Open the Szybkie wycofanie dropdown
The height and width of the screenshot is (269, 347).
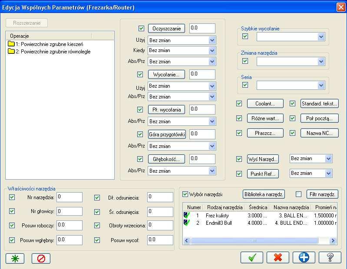coord(291,37)
